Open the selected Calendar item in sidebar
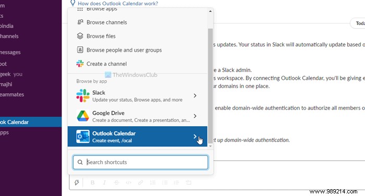365x196 pixels. click(31, 122)
